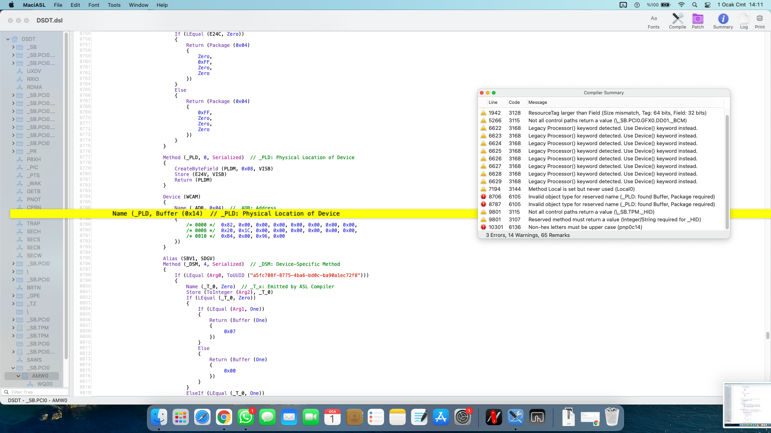Screen dimensions: 771x433
Task: Show the compiler Summary
Action: [x=723, y=22]
